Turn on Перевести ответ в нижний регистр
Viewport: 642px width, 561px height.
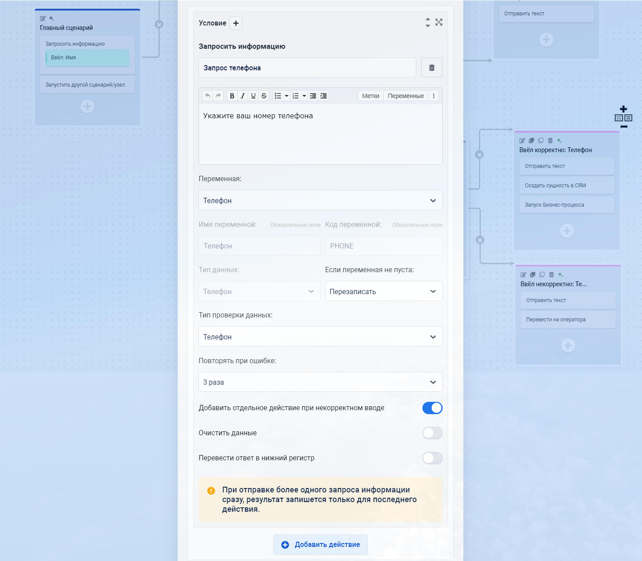[432, 458]
